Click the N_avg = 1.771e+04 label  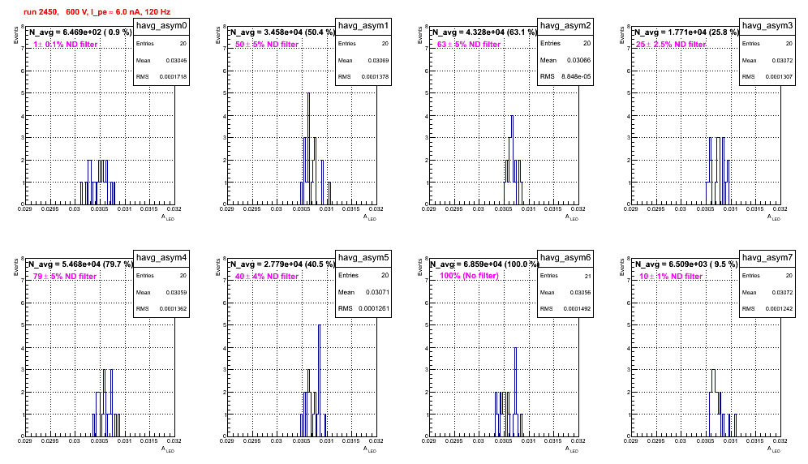[686, 32]
